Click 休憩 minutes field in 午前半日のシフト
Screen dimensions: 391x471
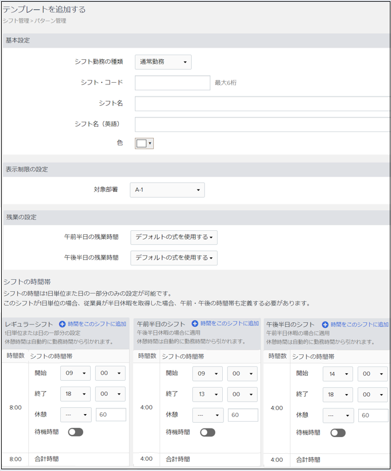pos(242,415)
